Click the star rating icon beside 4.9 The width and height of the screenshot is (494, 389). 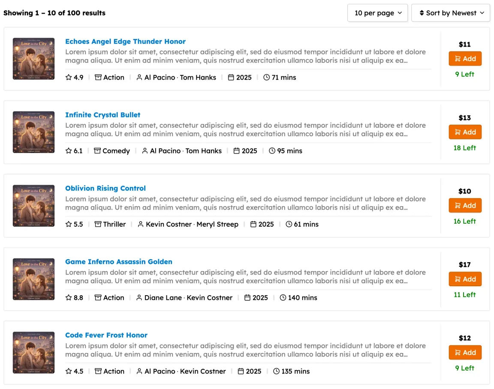[69, 78]
